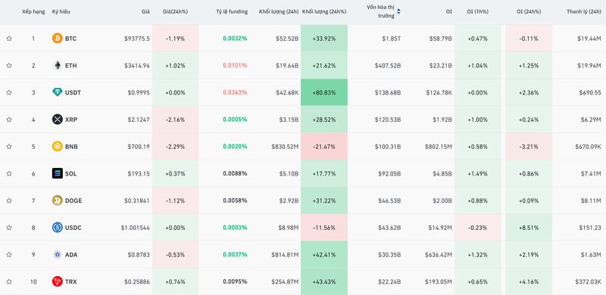Viewport: 606px width, 295px height.
Task: Click the Ethereum ETH coin icon
Action: pyautogui.click(x=58, y=65)
